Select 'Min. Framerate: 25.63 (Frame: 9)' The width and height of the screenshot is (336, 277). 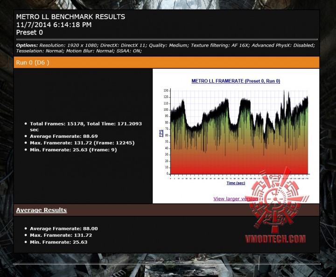(73, 150)
